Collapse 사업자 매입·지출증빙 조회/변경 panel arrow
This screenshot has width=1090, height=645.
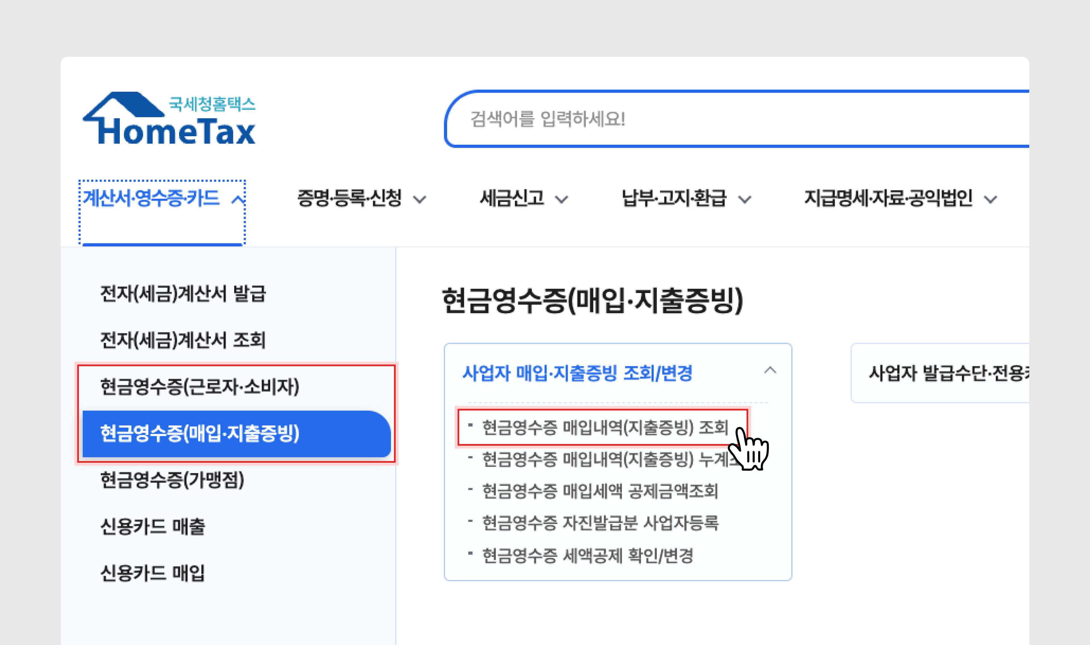tap(770, 371)
